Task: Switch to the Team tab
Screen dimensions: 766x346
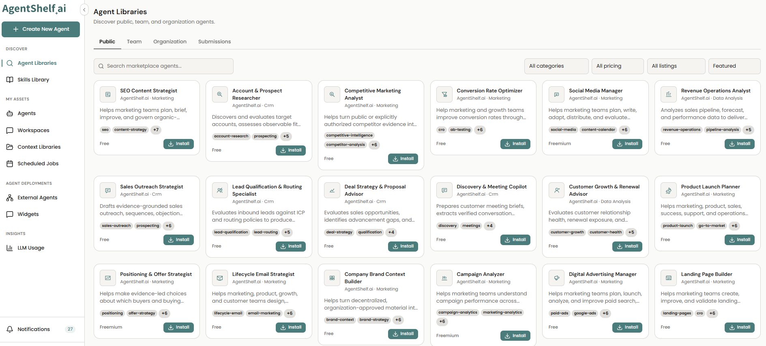Action: click(x=134, y=42)
